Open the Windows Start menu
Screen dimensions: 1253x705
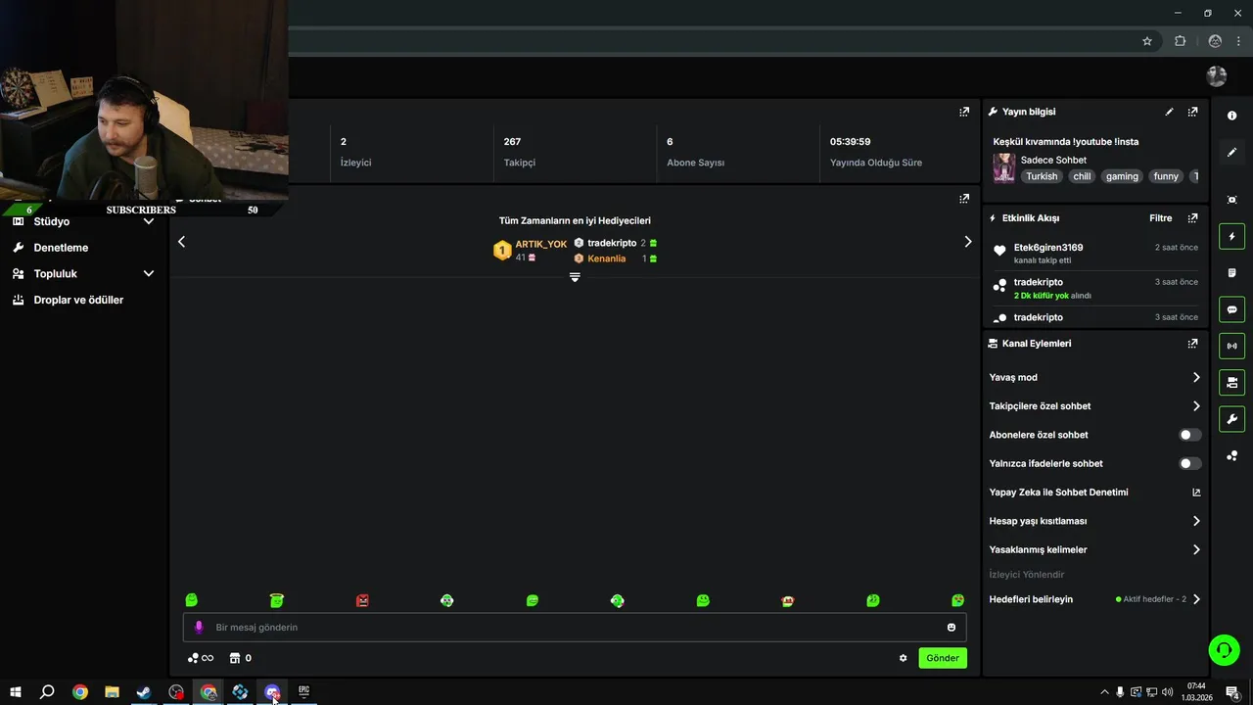[15, 692]
